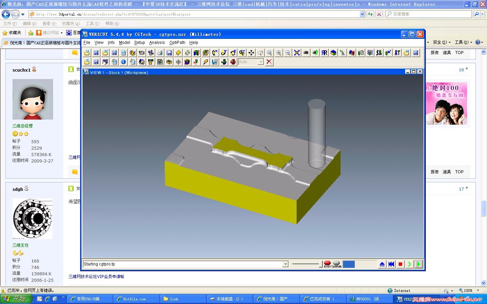Click scuchx1's cartoon avatar image
The height and width of the screenshot is (304, 487).
tap(33, 99)
